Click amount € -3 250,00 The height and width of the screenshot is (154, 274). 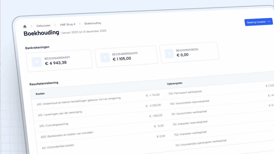[x=153, y=105]
